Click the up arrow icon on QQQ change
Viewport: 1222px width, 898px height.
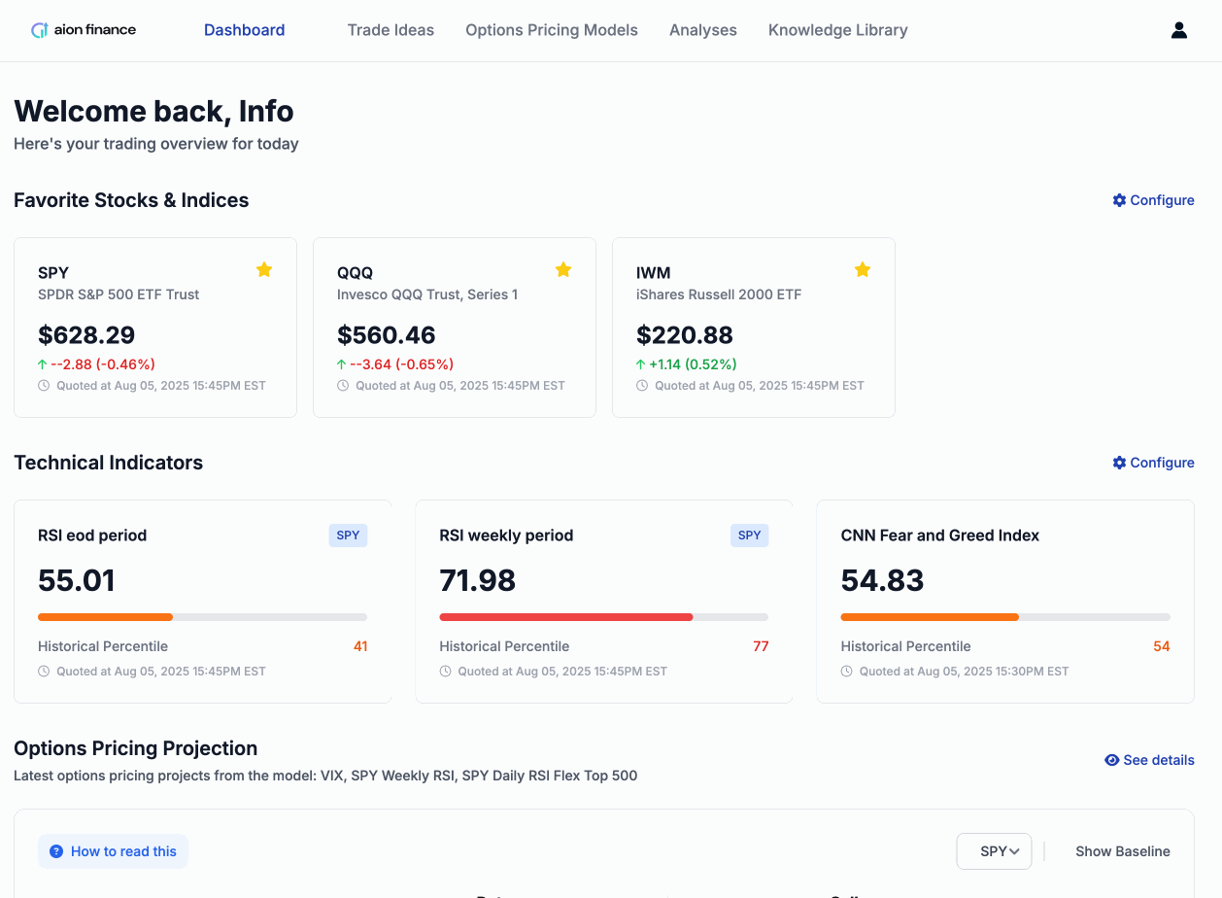[x=342, y=364]
